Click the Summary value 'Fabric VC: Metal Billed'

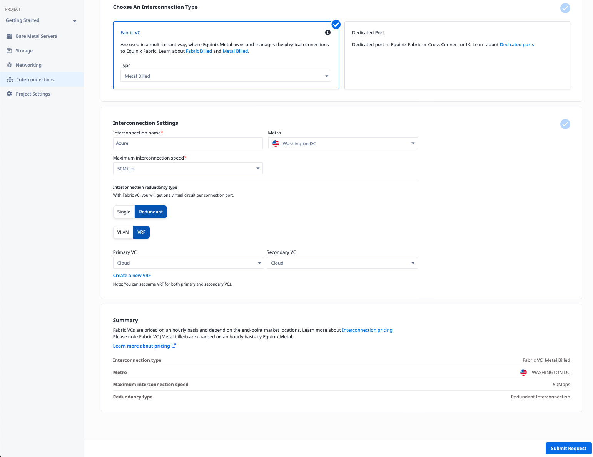click(546, 360)
